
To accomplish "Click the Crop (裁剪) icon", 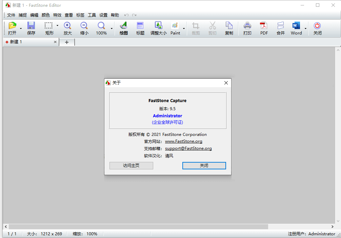I will [196, 26].
